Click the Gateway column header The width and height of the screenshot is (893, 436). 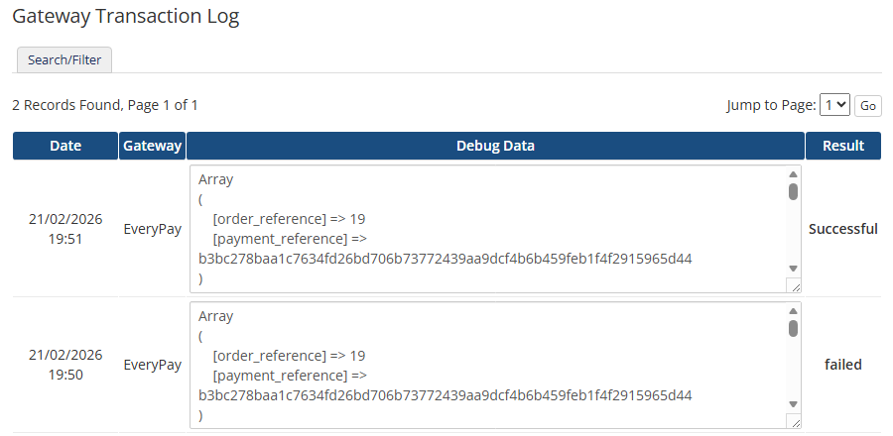pyautogui.click(x=152, y=146)
